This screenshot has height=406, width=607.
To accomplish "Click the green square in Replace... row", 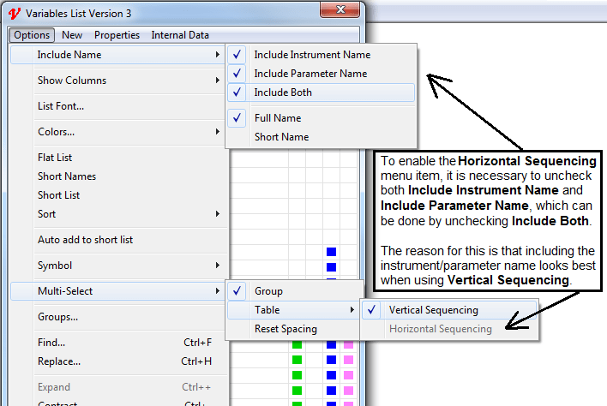I will pyautogui.click(x=297, y=360).
